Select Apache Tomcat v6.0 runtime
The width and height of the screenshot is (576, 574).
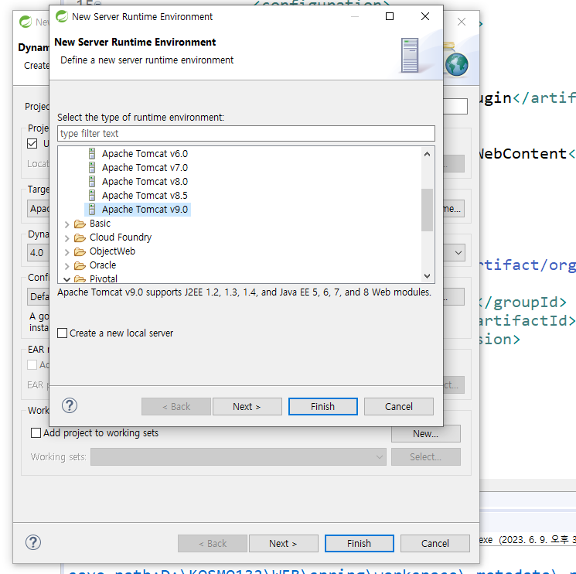click(145, 154)
